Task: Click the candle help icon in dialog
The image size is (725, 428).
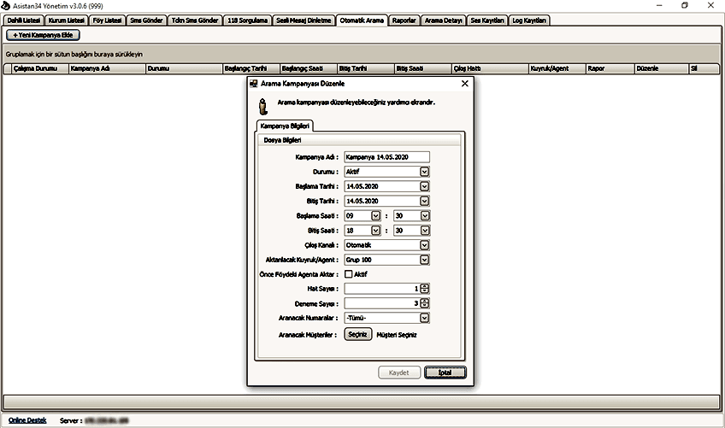Action: click(263, 105)
